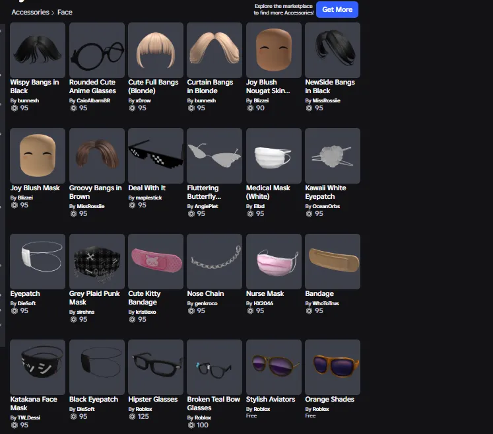The width and height of the screenshot is (493, 434).
Task: Open creator DieSoft under Black Eyepatch
Action: [86, 409]
